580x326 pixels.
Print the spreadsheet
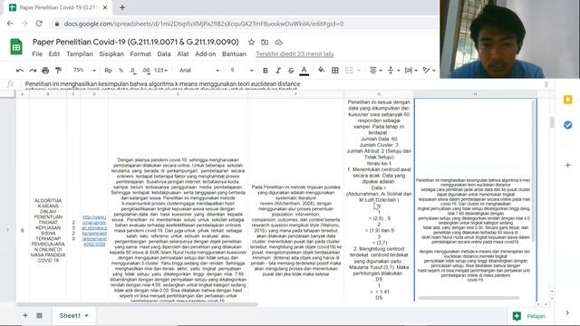point(45,71)
